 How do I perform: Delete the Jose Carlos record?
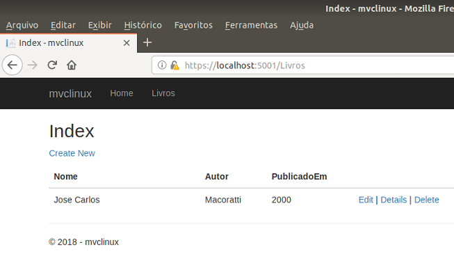[x=426, y=200]
